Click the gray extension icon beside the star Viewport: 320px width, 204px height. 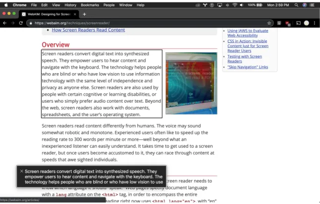(x=279, y=23)
